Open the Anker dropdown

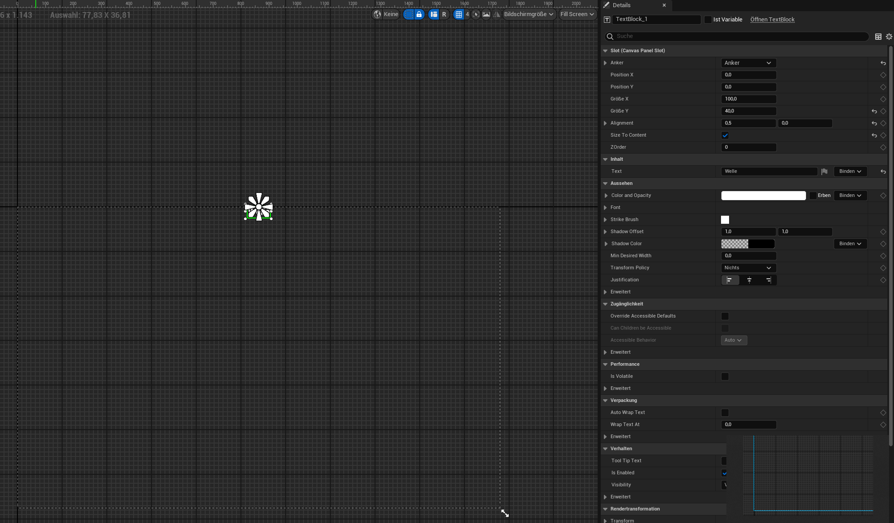point(748,63)
